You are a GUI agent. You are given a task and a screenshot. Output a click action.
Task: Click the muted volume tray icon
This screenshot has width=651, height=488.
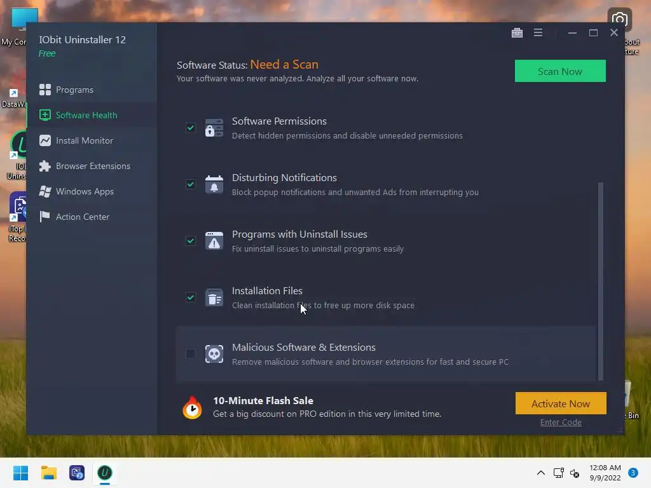coord(575,473)
